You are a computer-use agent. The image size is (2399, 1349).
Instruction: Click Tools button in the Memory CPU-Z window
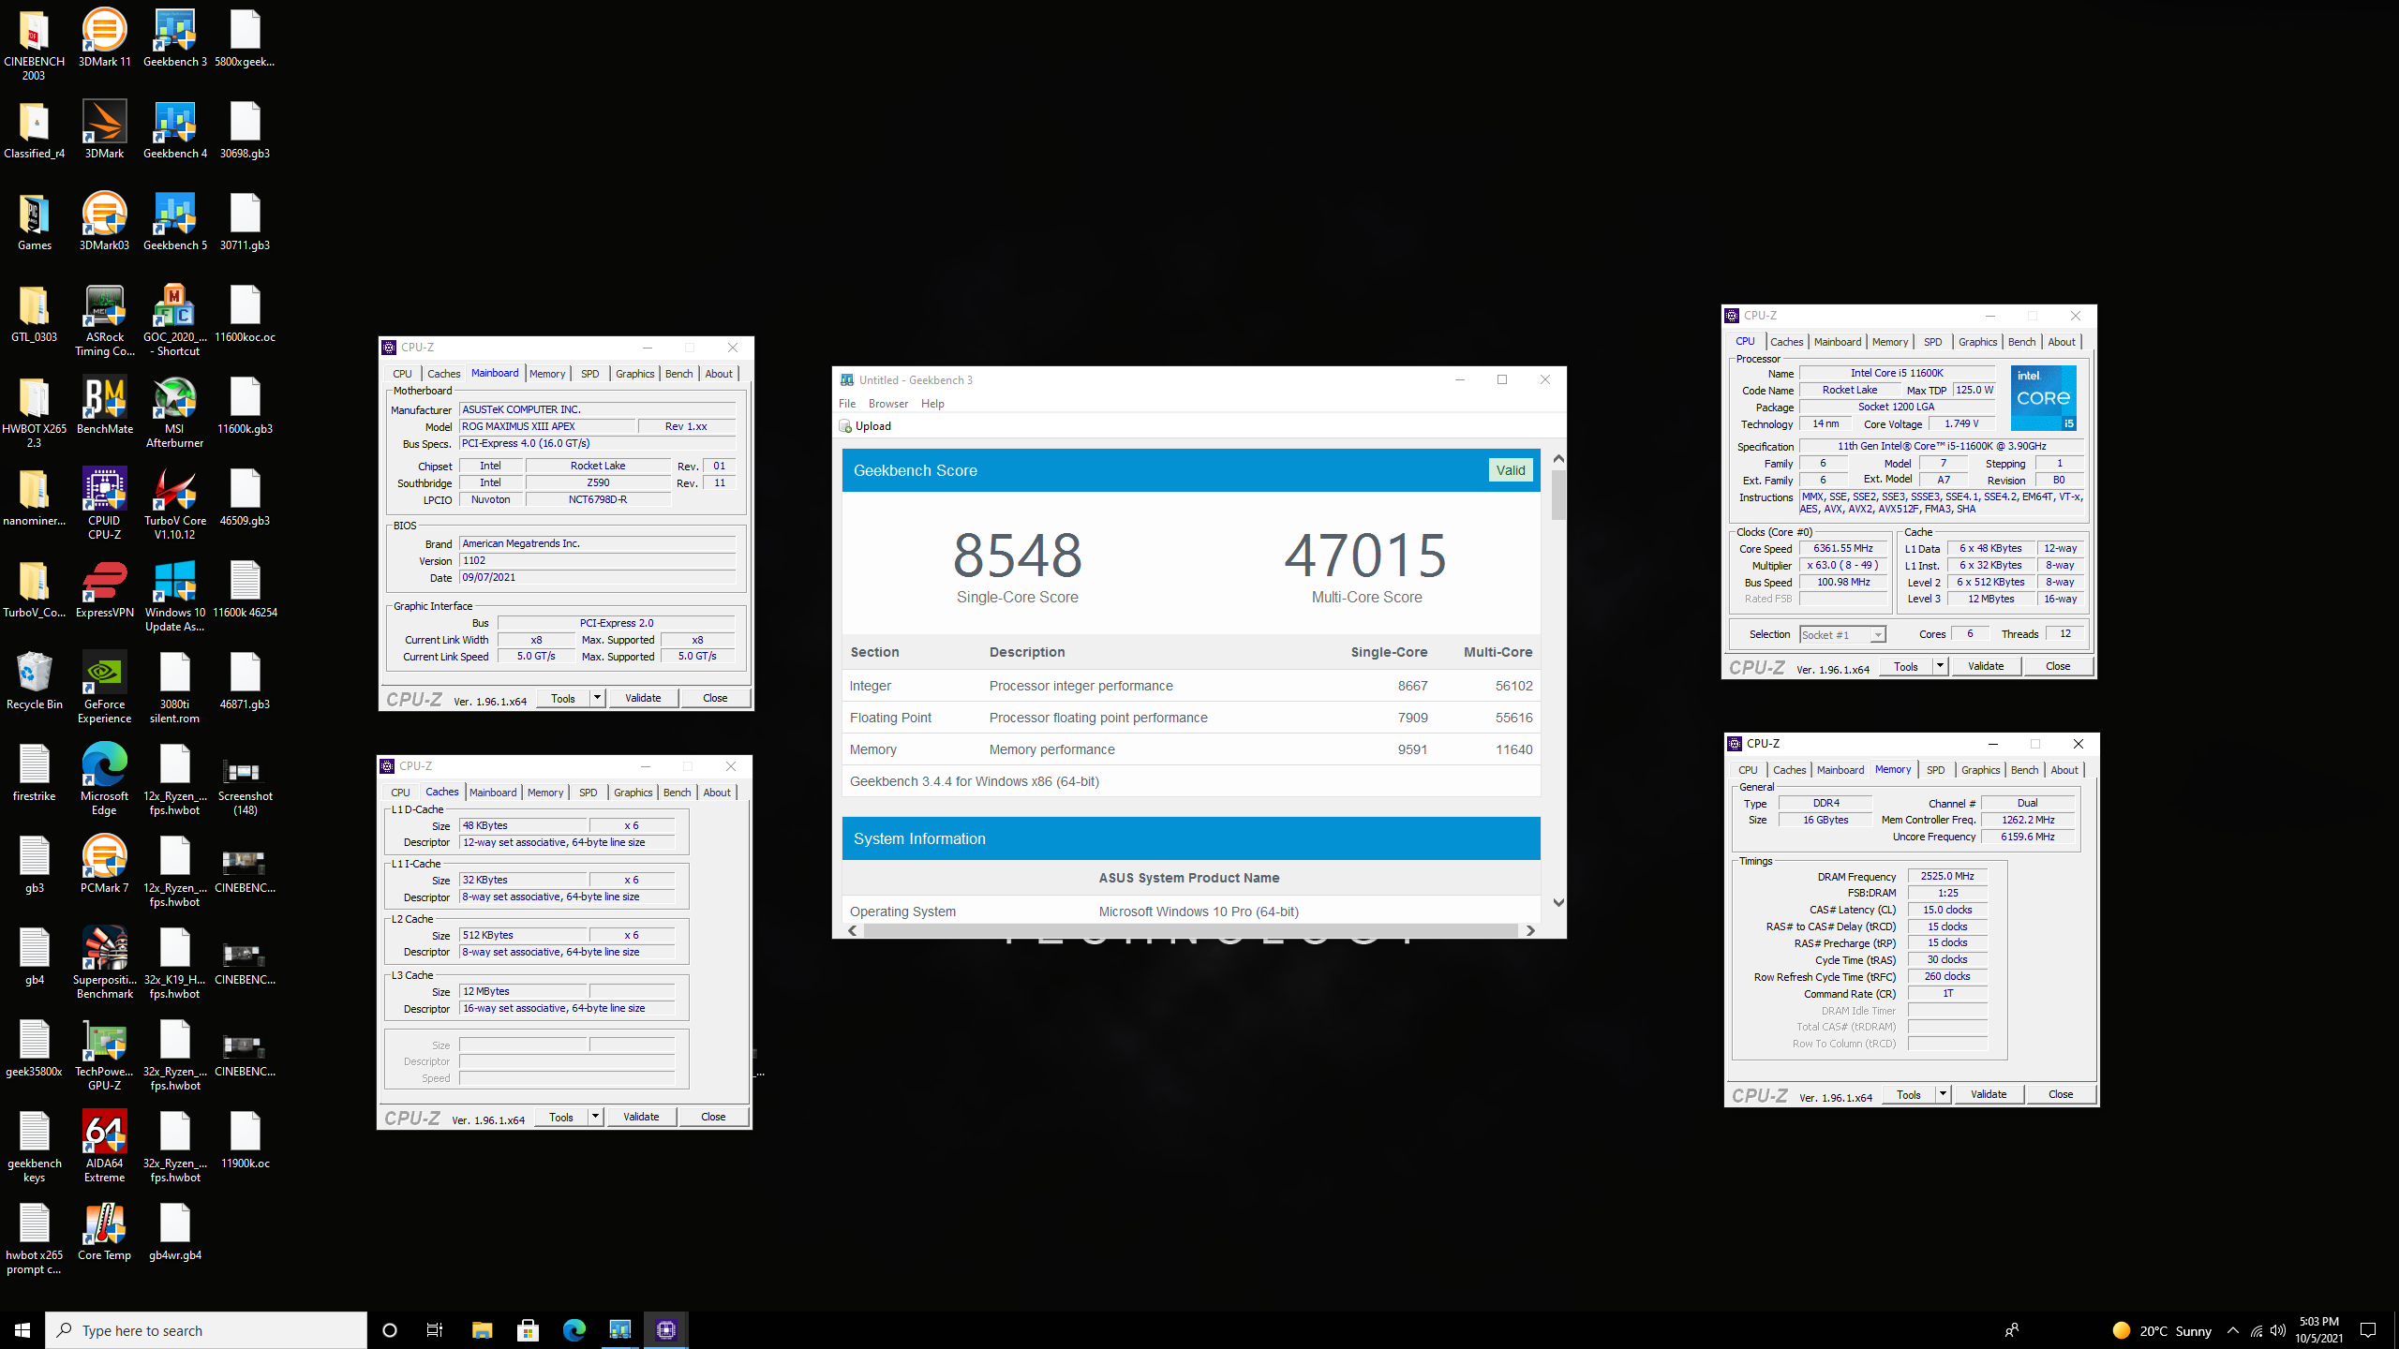(1908, 1094)
